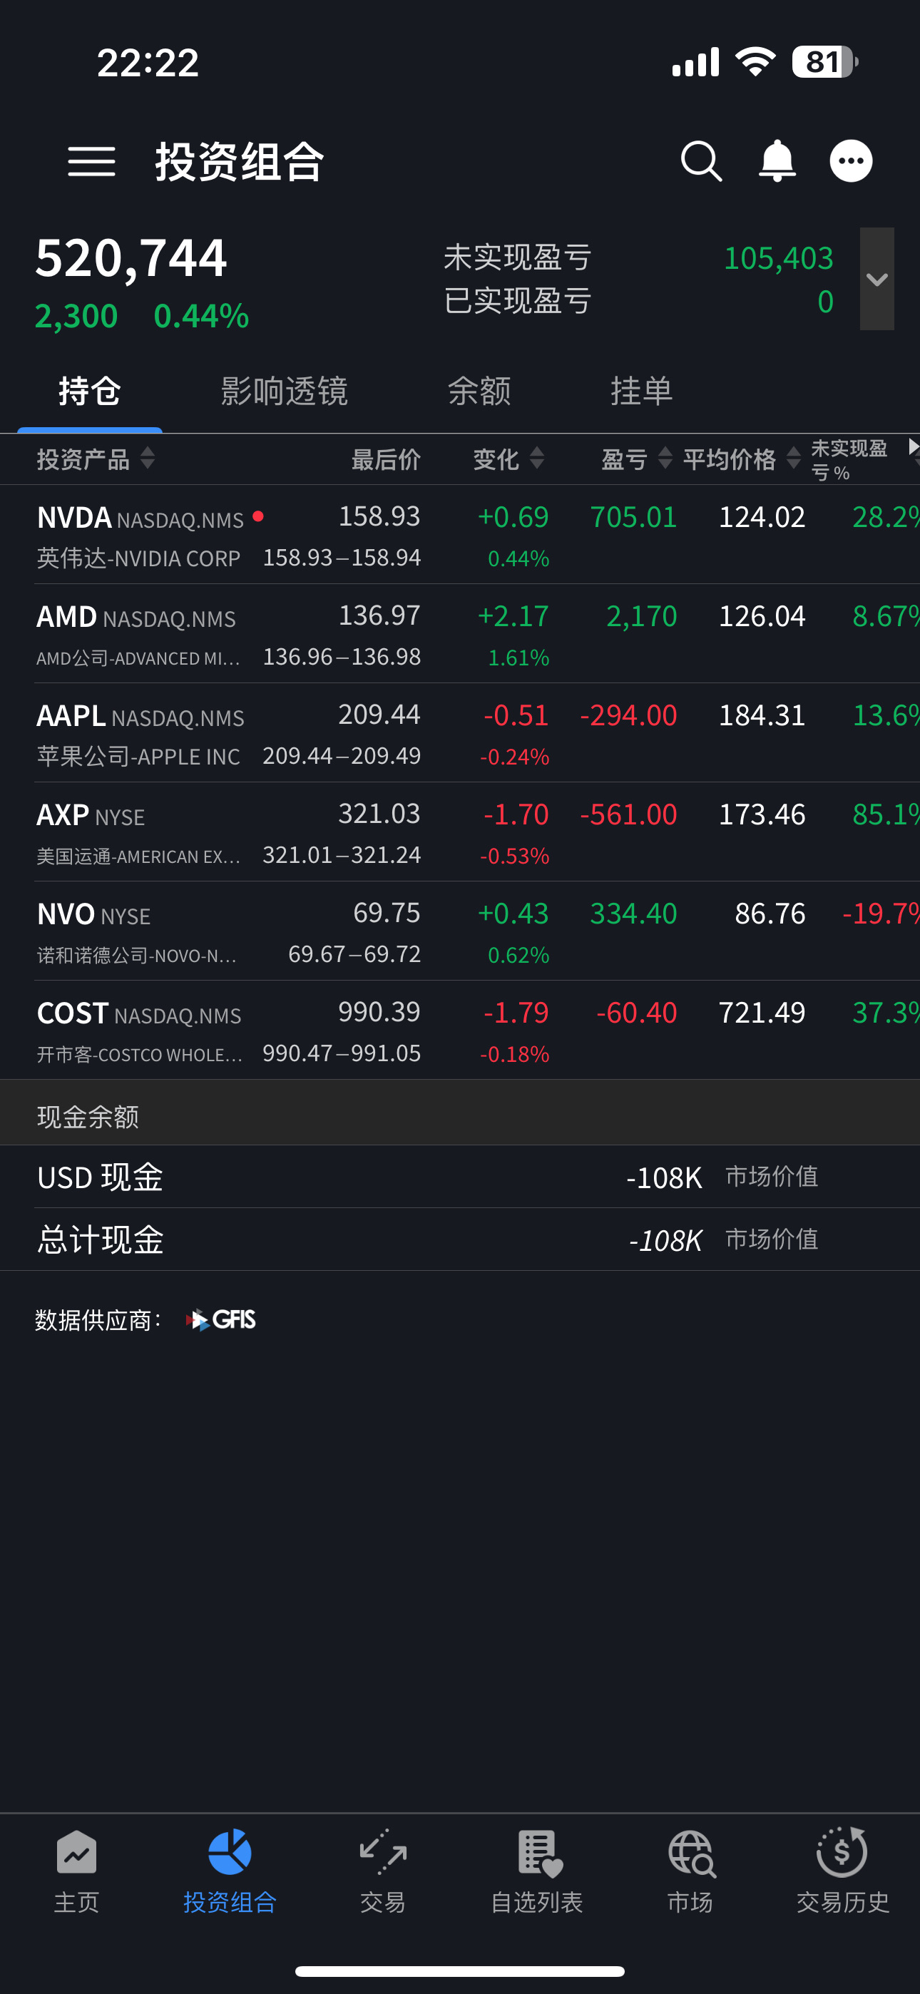The height and width of the screenshot is (1994, 920).
Task: Tap the home indicator bar
Action: pos(460,1970)
